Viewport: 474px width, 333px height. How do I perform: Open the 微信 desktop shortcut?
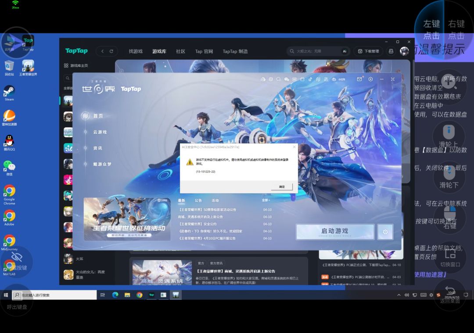point(9,168)
